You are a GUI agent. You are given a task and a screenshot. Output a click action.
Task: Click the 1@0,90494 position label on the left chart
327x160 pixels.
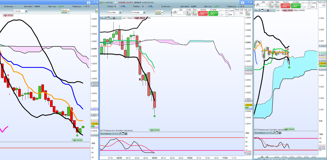[77, 140]
